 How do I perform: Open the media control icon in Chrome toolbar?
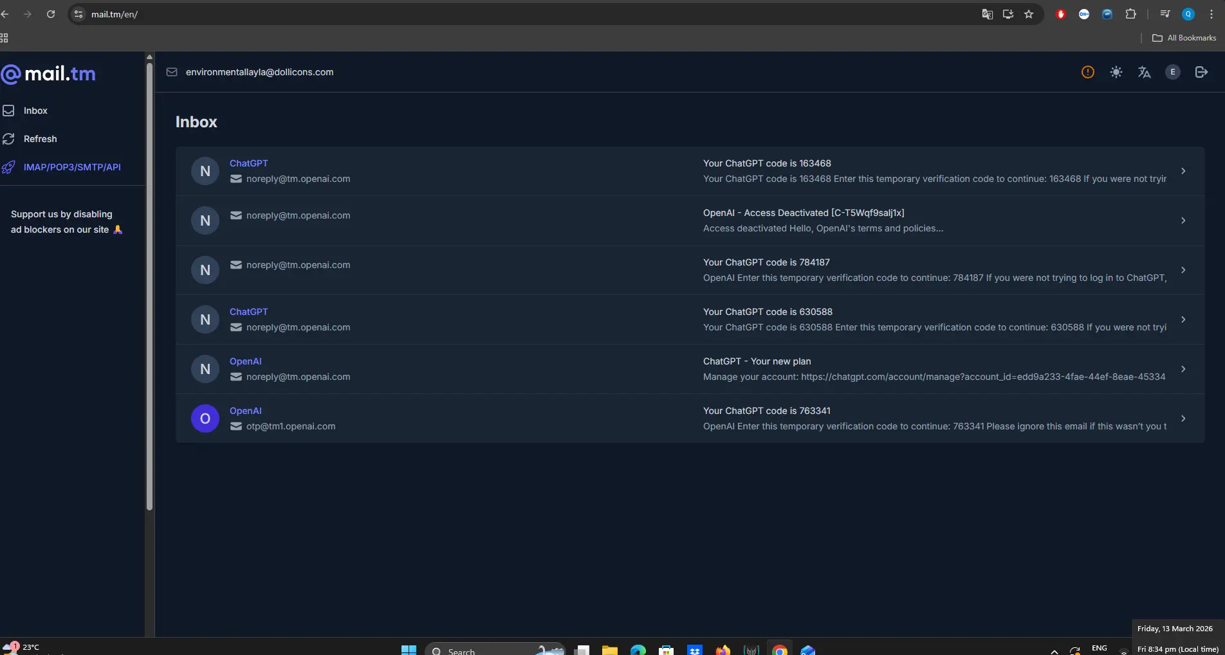point(1165,14)
